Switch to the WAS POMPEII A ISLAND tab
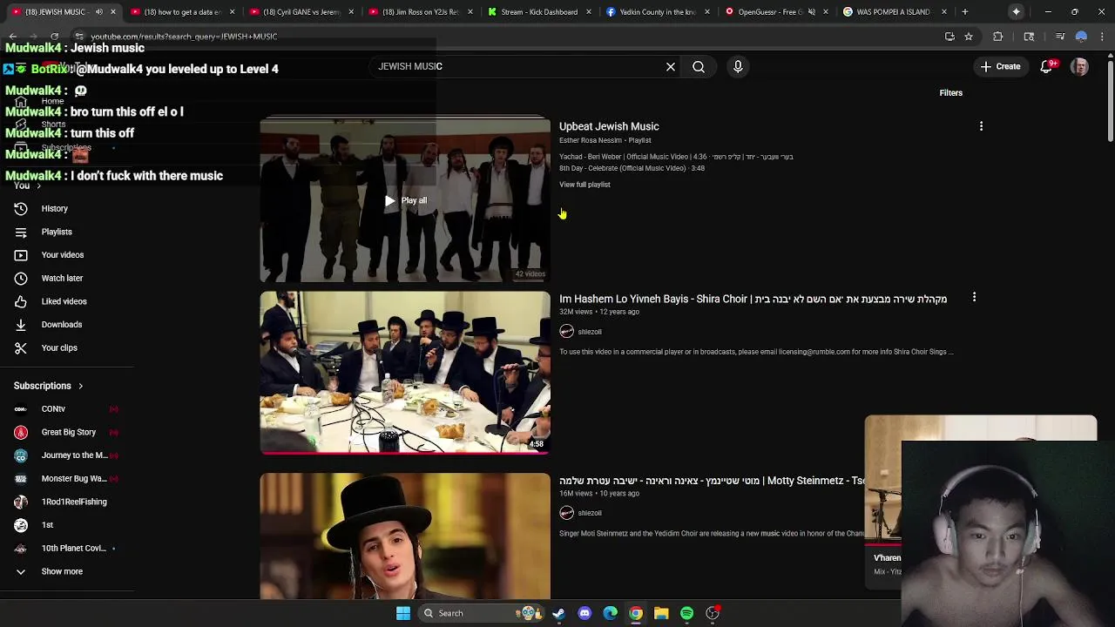 [x=895, y=11]
